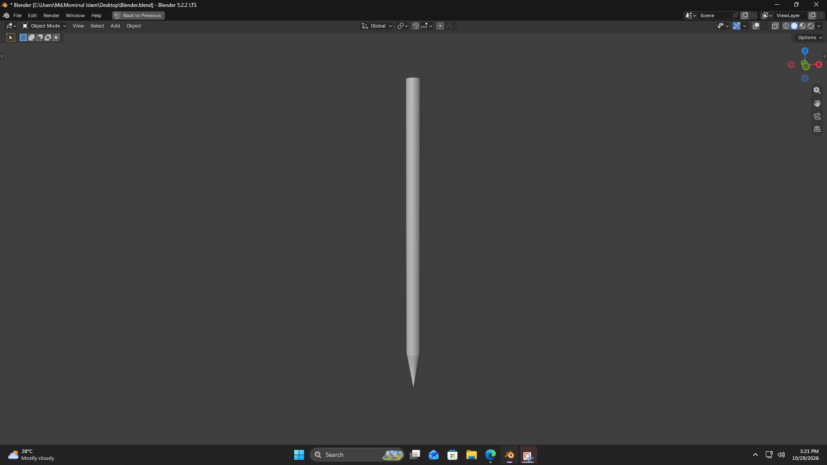The image size is (827, 465).
Task: Open the pivot point dropdown
Action: [x=402, y=26]
